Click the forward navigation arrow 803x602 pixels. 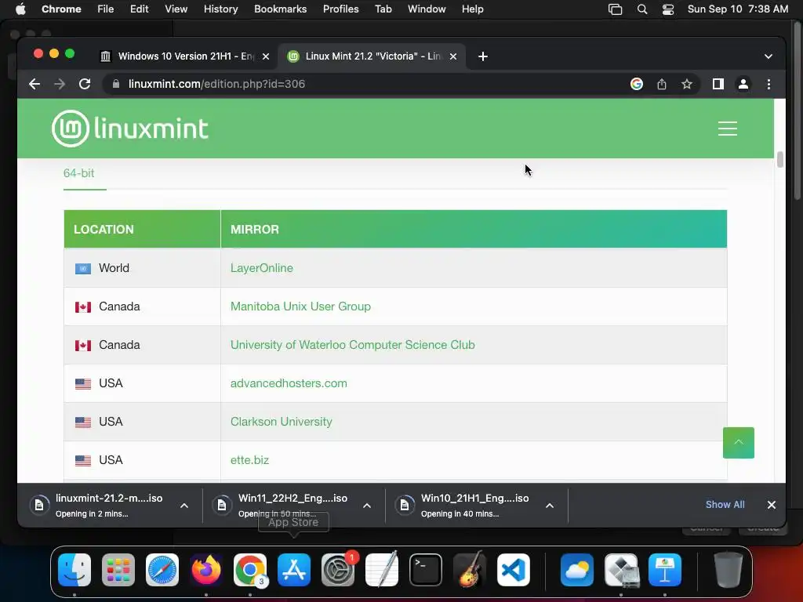pyautogui.click(x=60, y=84)
